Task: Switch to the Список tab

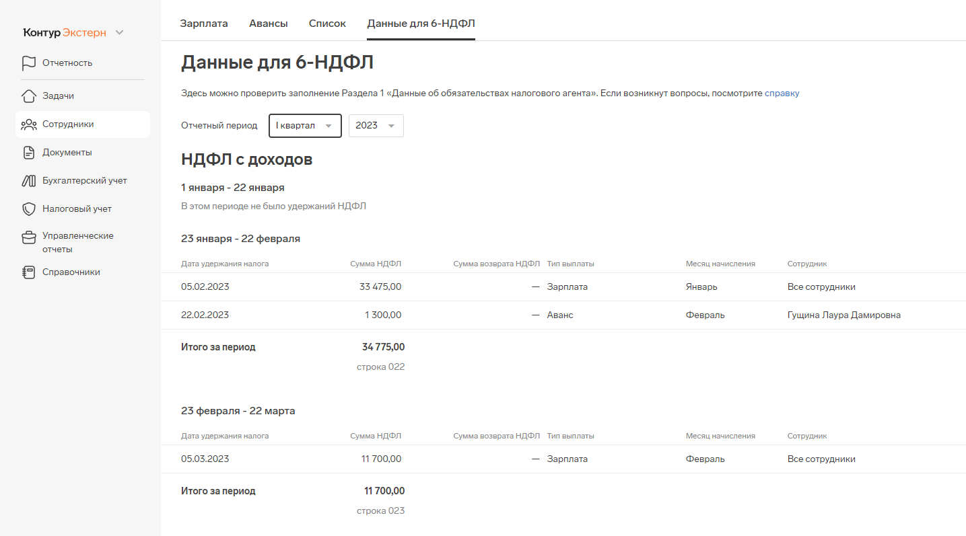Action: tap(327, 24)
